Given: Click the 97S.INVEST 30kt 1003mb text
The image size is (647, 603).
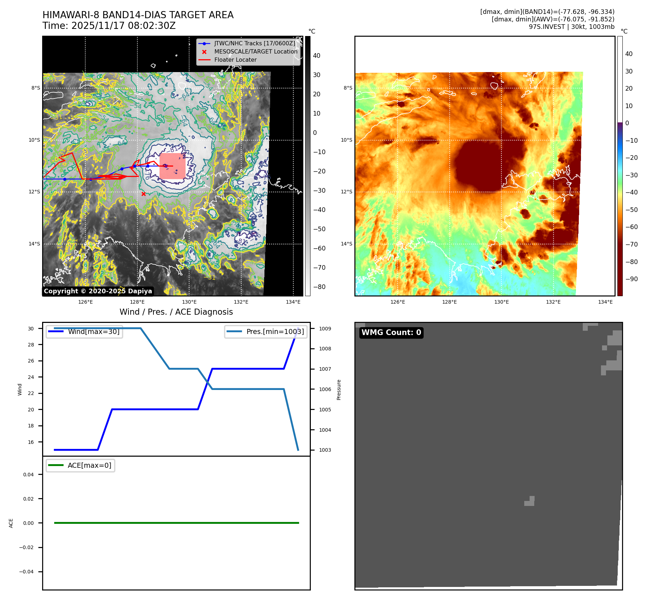Looking at the screenshot, I should (x=571, y=27).
